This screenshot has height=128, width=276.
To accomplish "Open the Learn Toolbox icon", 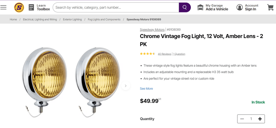I will click(x=31, y=7).
